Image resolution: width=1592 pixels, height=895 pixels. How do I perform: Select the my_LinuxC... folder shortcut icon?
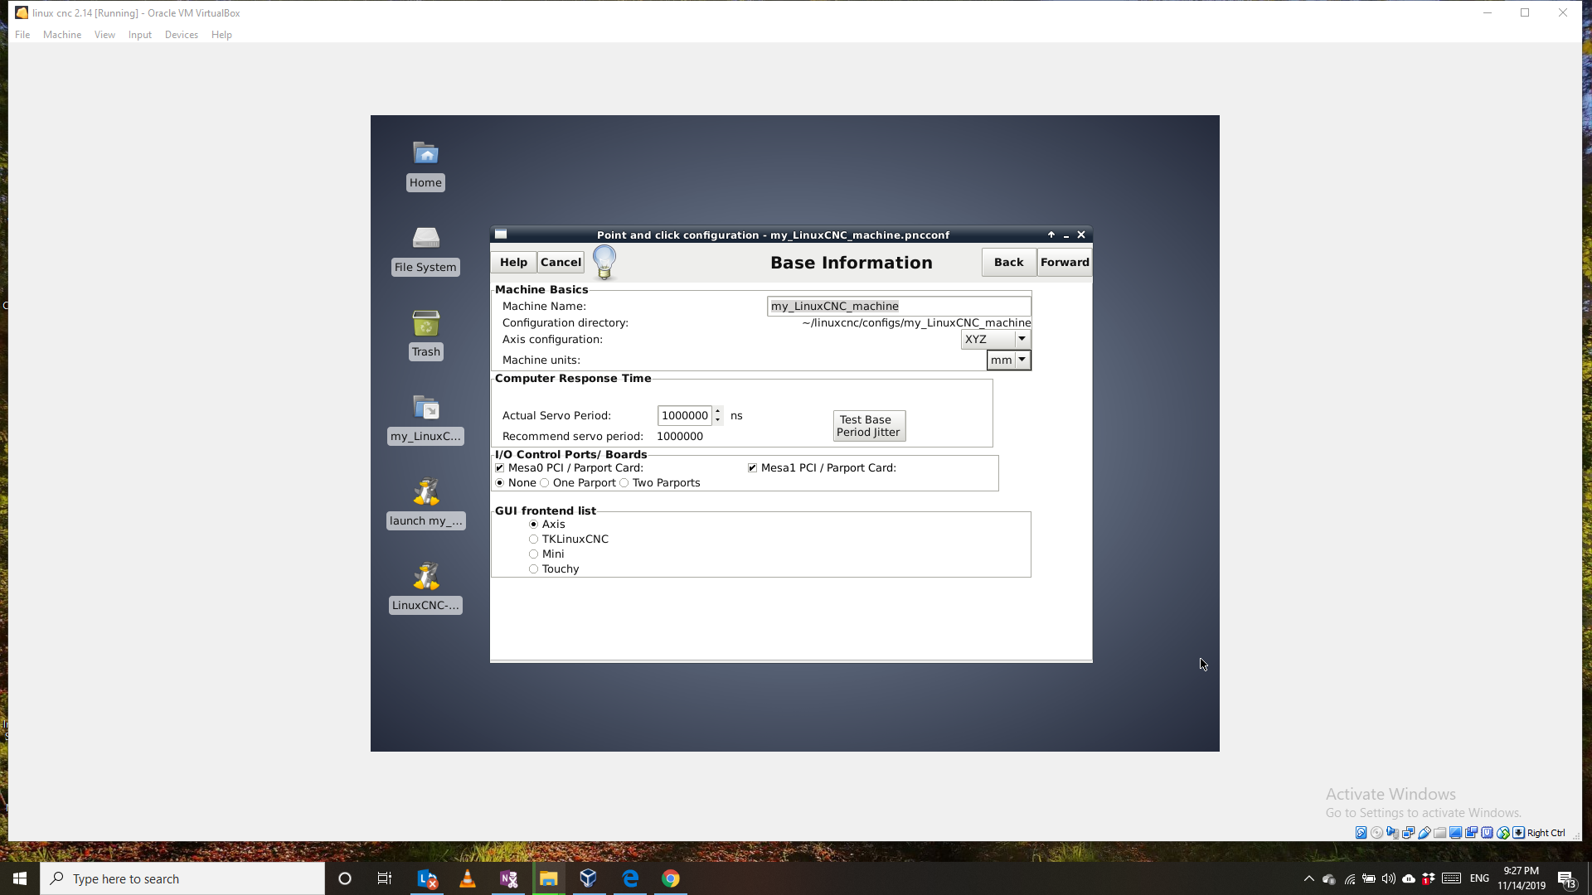pyautogui.click(x=425, y=408)
